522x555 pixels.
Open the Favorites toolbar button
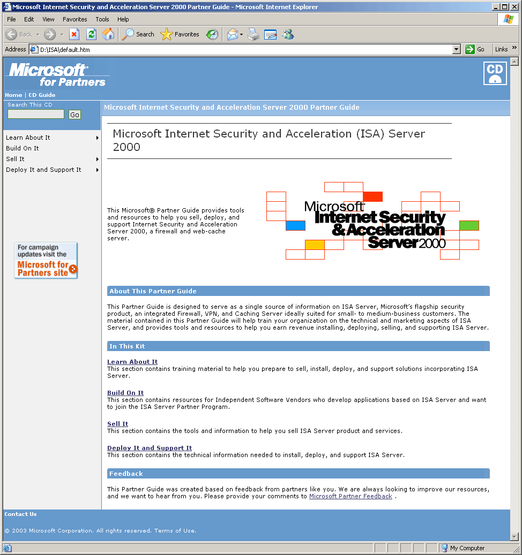(x=180, y=34)
